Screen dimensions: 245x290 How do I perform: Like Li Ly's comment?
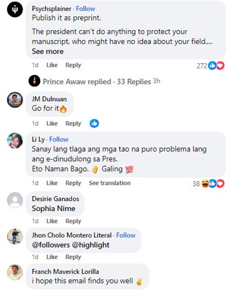[52, 183]
